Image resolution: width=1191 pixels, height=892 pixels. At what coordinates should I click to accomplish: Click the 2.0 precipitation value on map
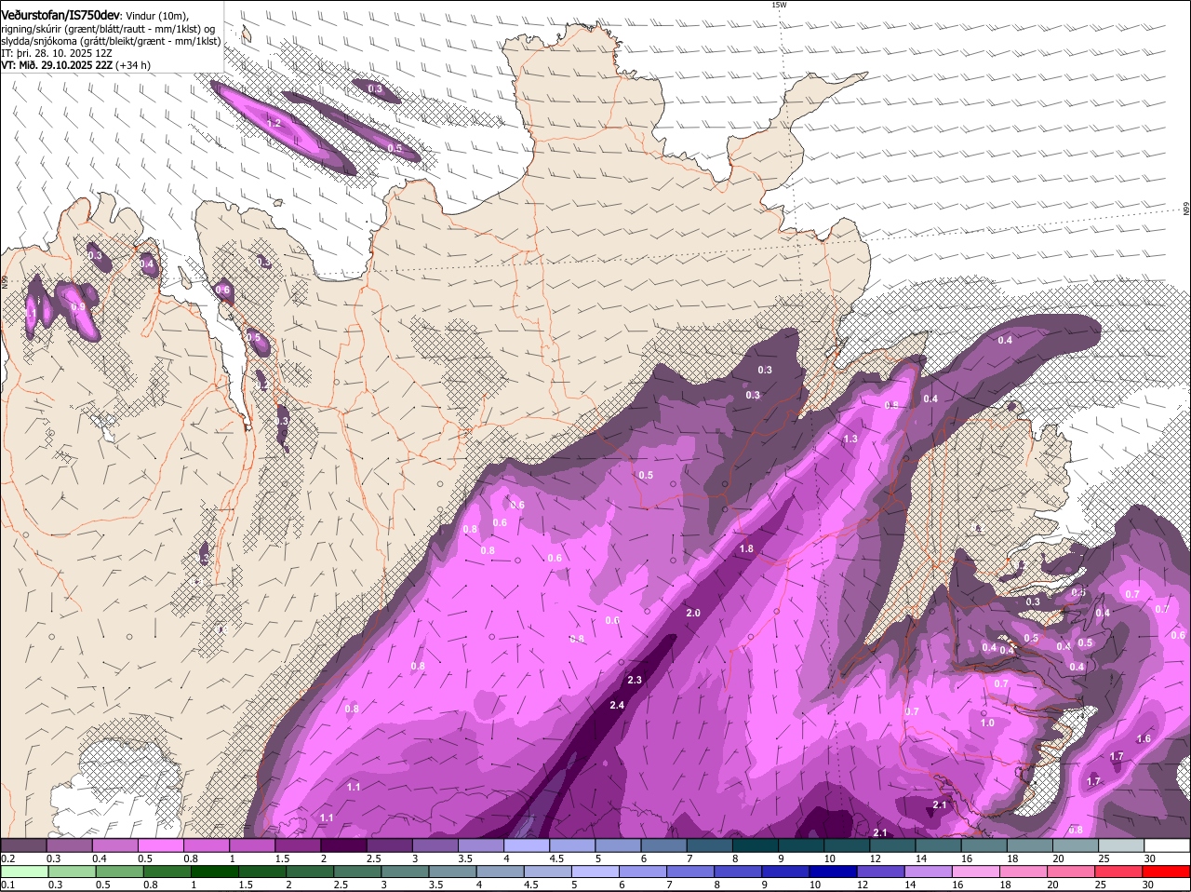693,613
